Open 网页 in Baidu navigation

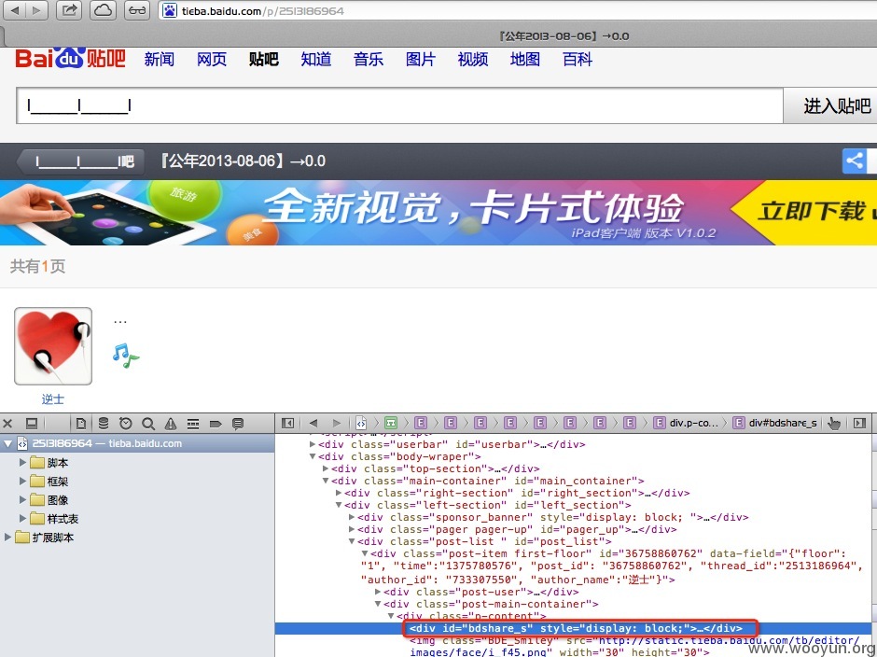coord(212,60)
